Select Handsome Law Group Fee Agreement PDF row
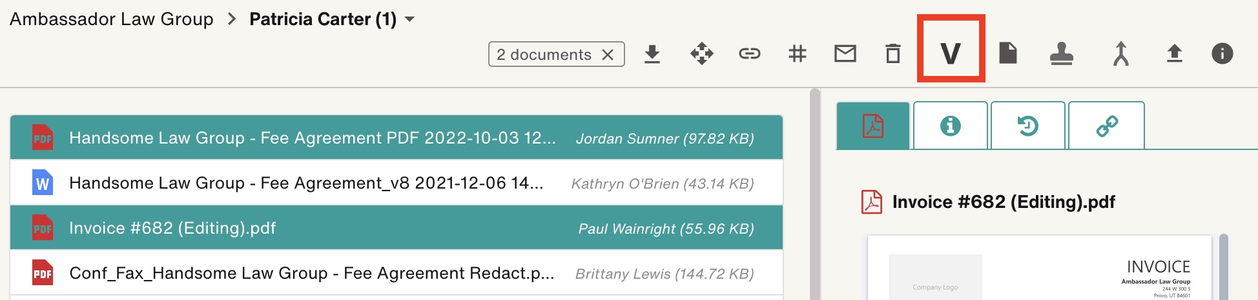Image resolution: width=1258 pixels, height=300 pixels. click(397, 138)
